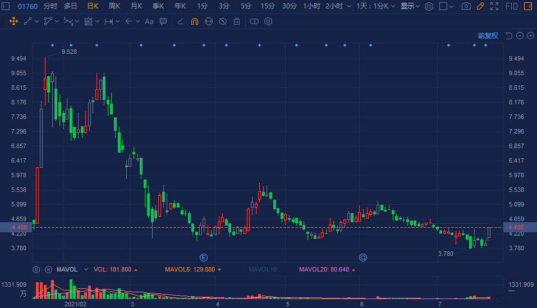Select the 2小时 interval
Viewport: 537px width, 308px height.
[x=334, y=6]
